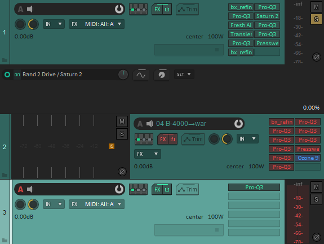Open FX MIDI: All: A input dropdown on track 3
Image resolution: width=324 pixels, height=244 pixels.
96,204
